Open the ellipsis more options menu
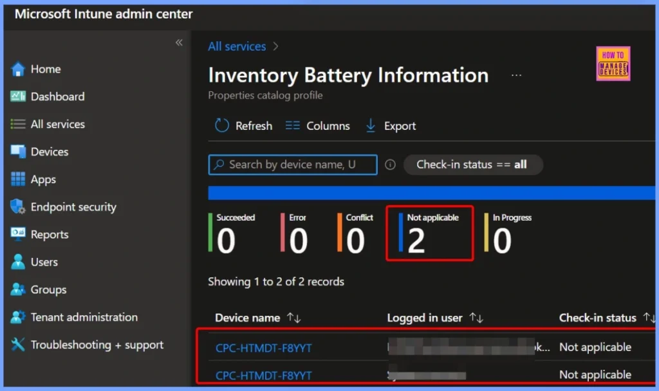This screenshot has height=391, width=659. pyautogui.click(x=516, y=76)
